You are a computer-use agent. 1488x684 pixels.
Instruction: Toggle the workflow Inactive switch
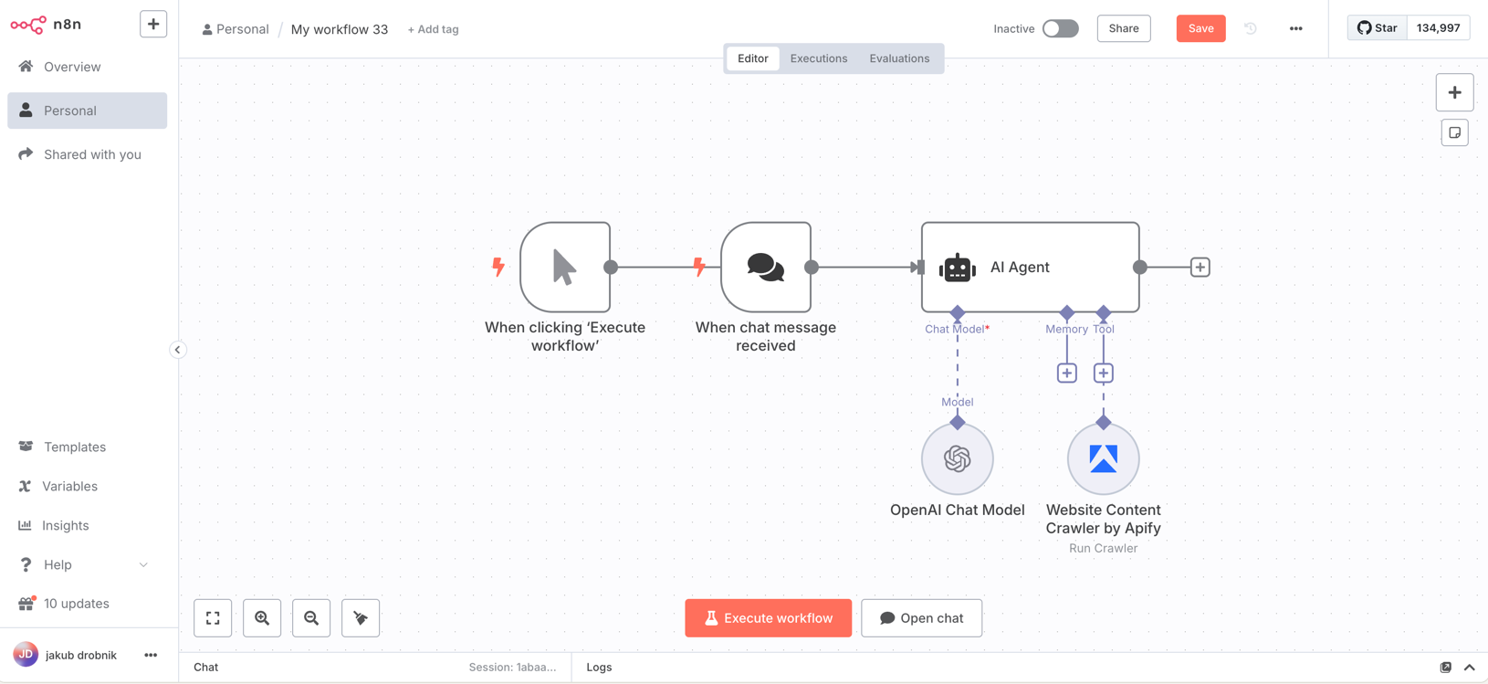tap(1060, 28)
